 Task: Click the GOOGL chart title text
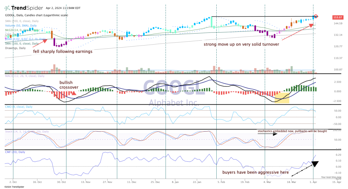[36, 15]
